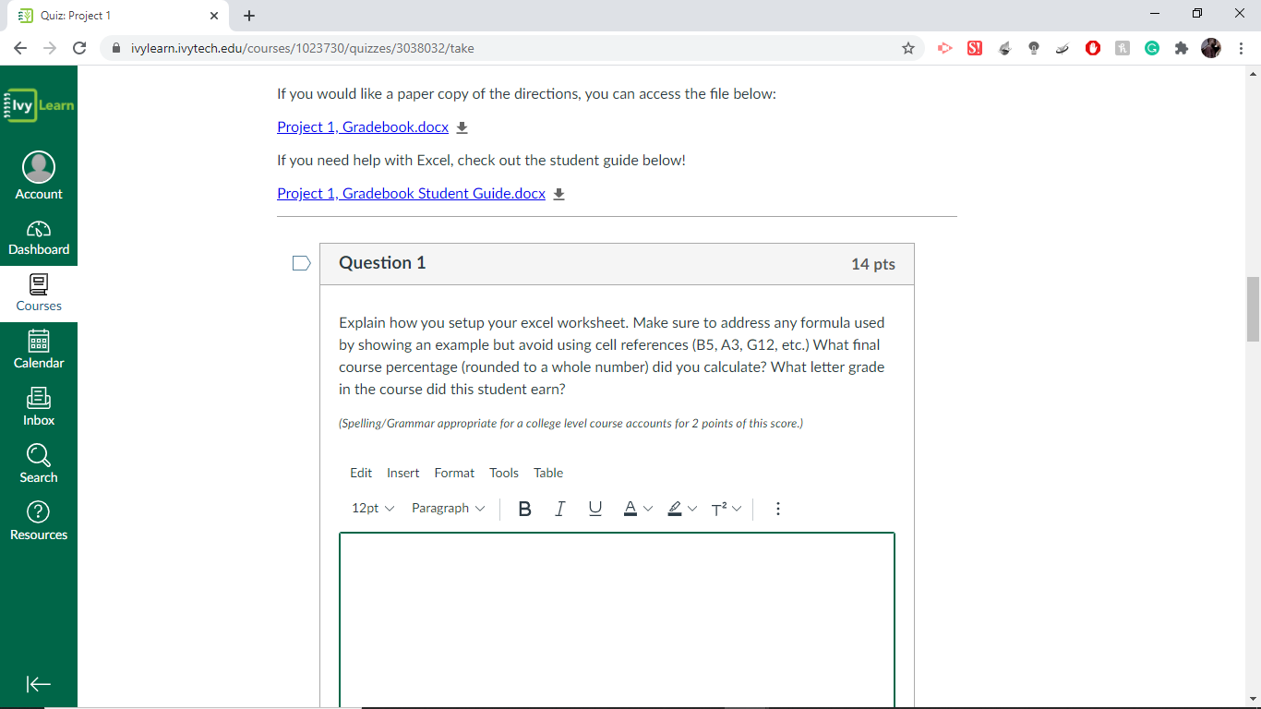Go to the Dashboard
The width and height of the screenshot is (1261, 709).
tap(39, 237)
